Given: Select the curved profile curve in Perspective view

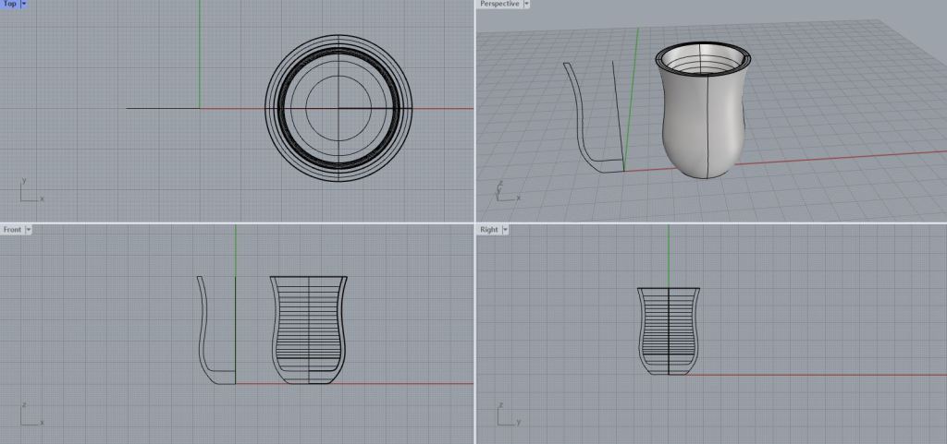Looking at the screenshot, I should tap(577, 120).
